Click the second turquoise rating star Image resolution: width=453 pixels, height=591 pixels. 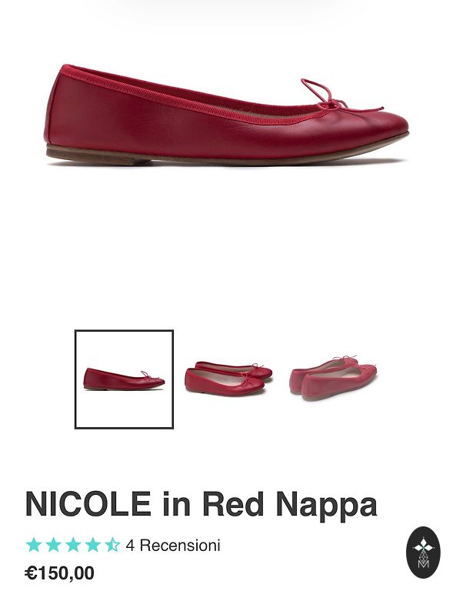click(x=54, y=545)
